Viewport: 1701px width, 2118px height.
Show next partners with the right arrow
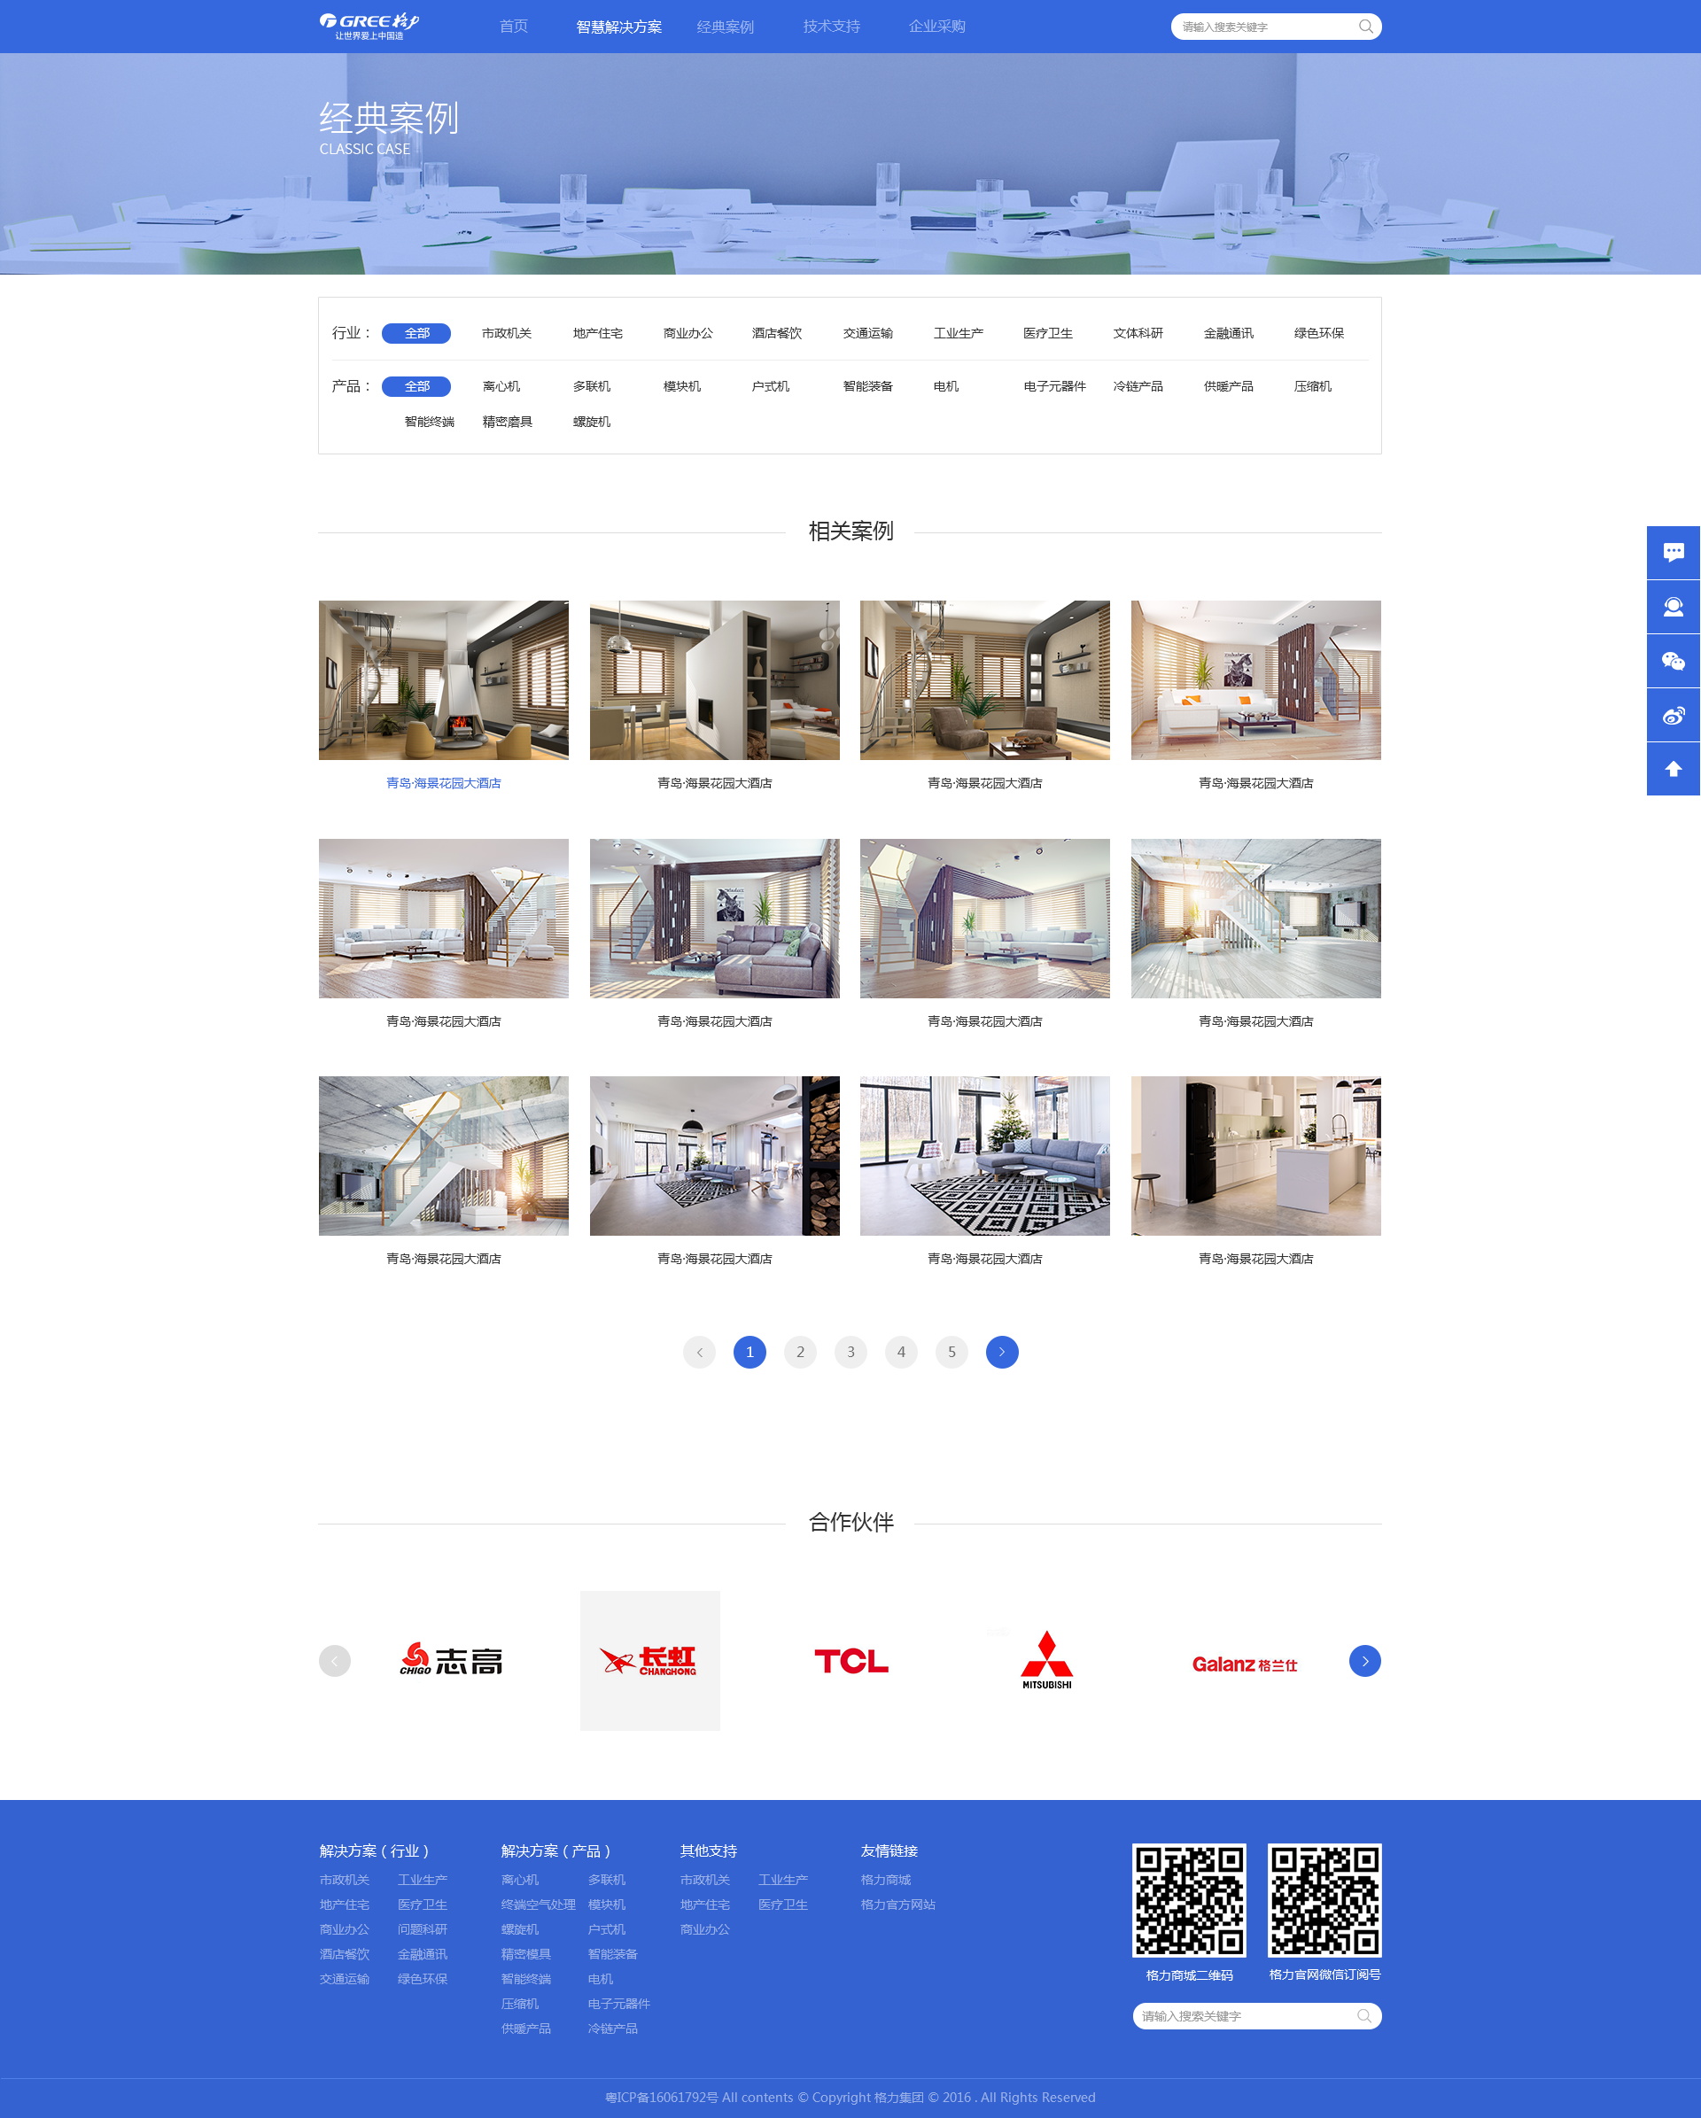pyautogui.click(x=1364, y=1660)
